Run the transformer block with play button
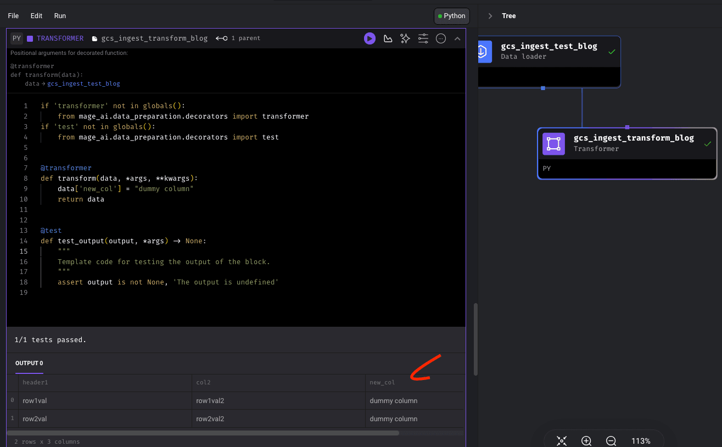This screenshot has width=722, height=447. 370,38
